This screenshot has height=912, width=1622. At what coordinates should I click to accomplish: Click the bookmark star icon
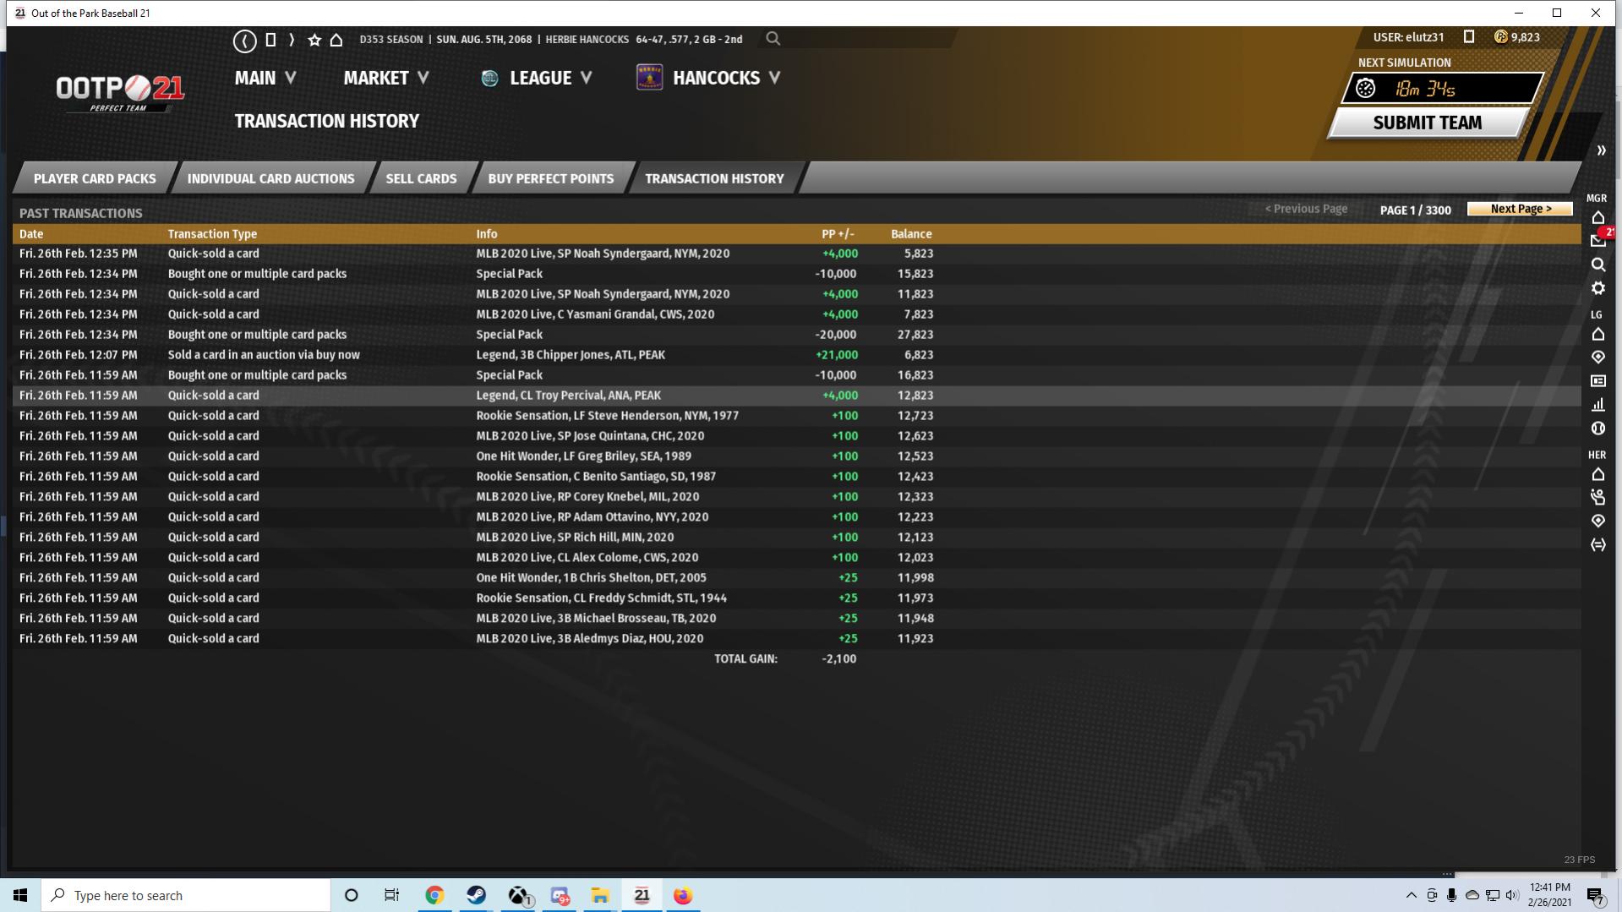point(314,40)
